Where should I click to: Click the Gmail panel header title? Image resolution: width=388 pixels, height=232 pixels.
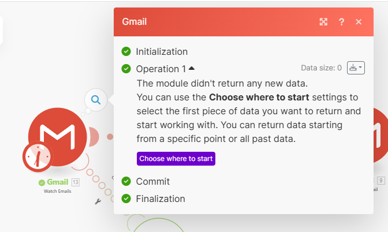click(135, 22)
